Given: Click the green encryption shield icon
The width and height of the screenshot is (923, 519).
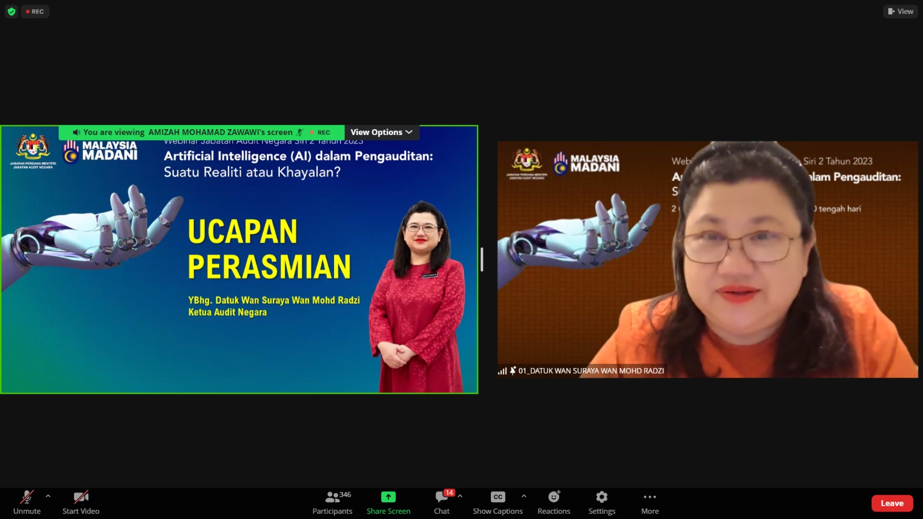Looking at the screenshot, I should pyautogui.click(x=12, y=12).
